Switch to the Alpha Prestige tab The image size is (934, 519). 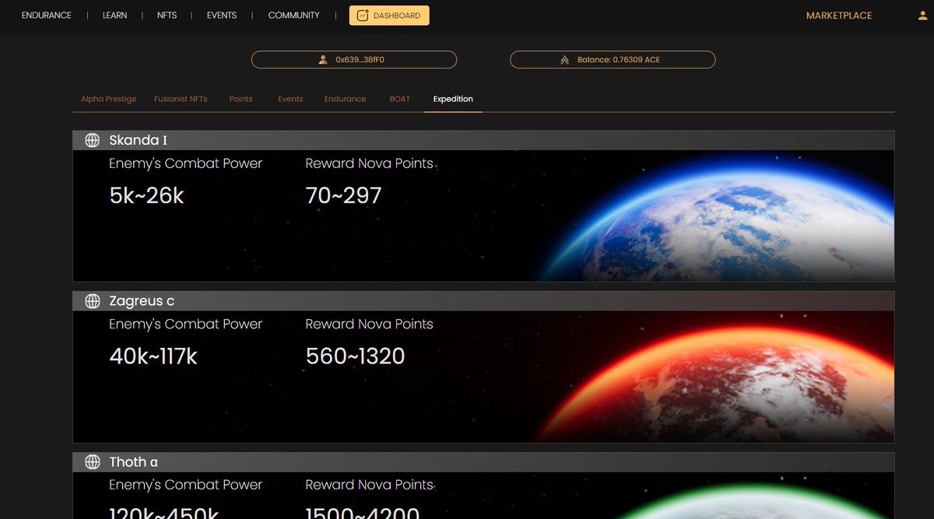pos(109,99)
